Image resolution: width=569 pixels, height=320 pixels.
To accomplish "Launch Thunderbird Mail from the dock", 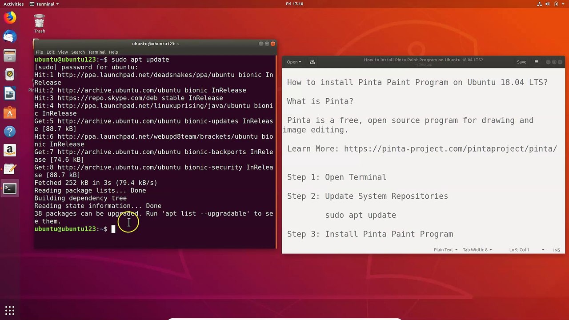I will (x=10, y=36).
